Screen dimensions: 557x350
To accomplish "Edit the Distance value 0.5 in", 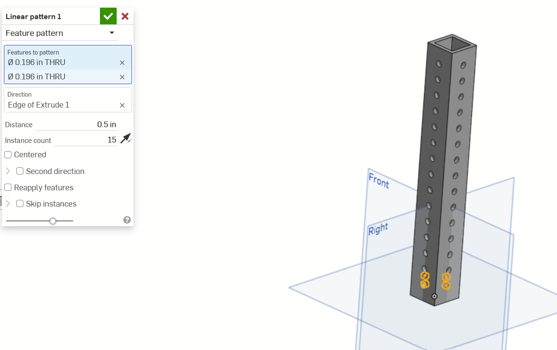I will [x=76, y=125].
